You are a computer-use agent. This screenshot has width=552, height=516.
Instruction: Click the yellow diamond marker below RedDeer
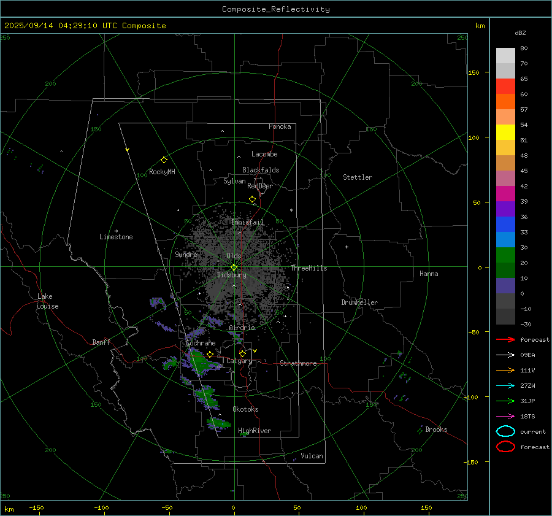(x=252, y=199)
